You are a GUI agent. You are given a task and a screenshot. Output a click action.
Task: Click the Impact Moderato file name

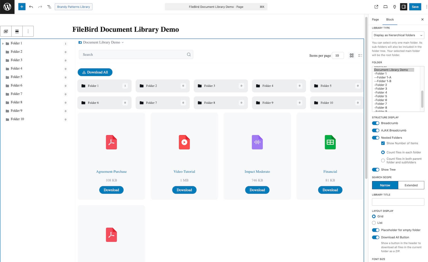point(257,171)
